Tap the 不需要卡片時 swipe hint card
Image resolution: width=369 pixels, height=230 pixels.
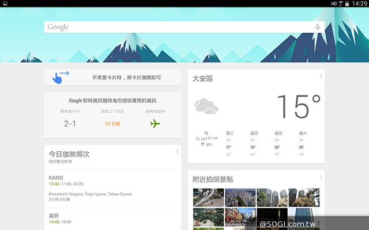click(112, 78)
